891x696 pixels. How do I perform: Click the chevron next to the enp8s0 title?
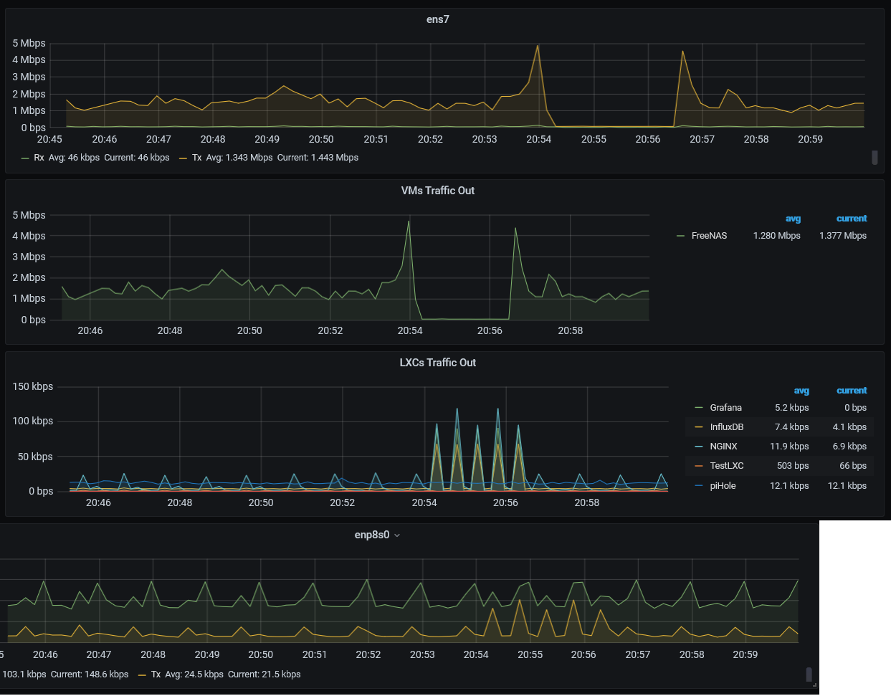click(397, 535)
